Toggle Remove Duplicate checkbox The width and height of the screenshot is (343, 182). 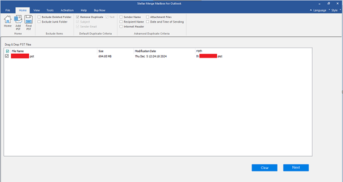tap(77, 17)
